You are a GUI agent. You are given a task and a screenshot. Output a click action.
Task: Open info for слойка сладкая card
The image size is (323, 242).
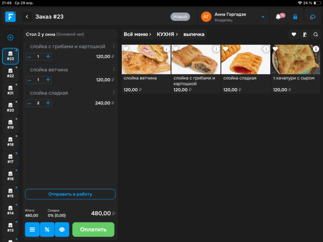tap(266, 49)
